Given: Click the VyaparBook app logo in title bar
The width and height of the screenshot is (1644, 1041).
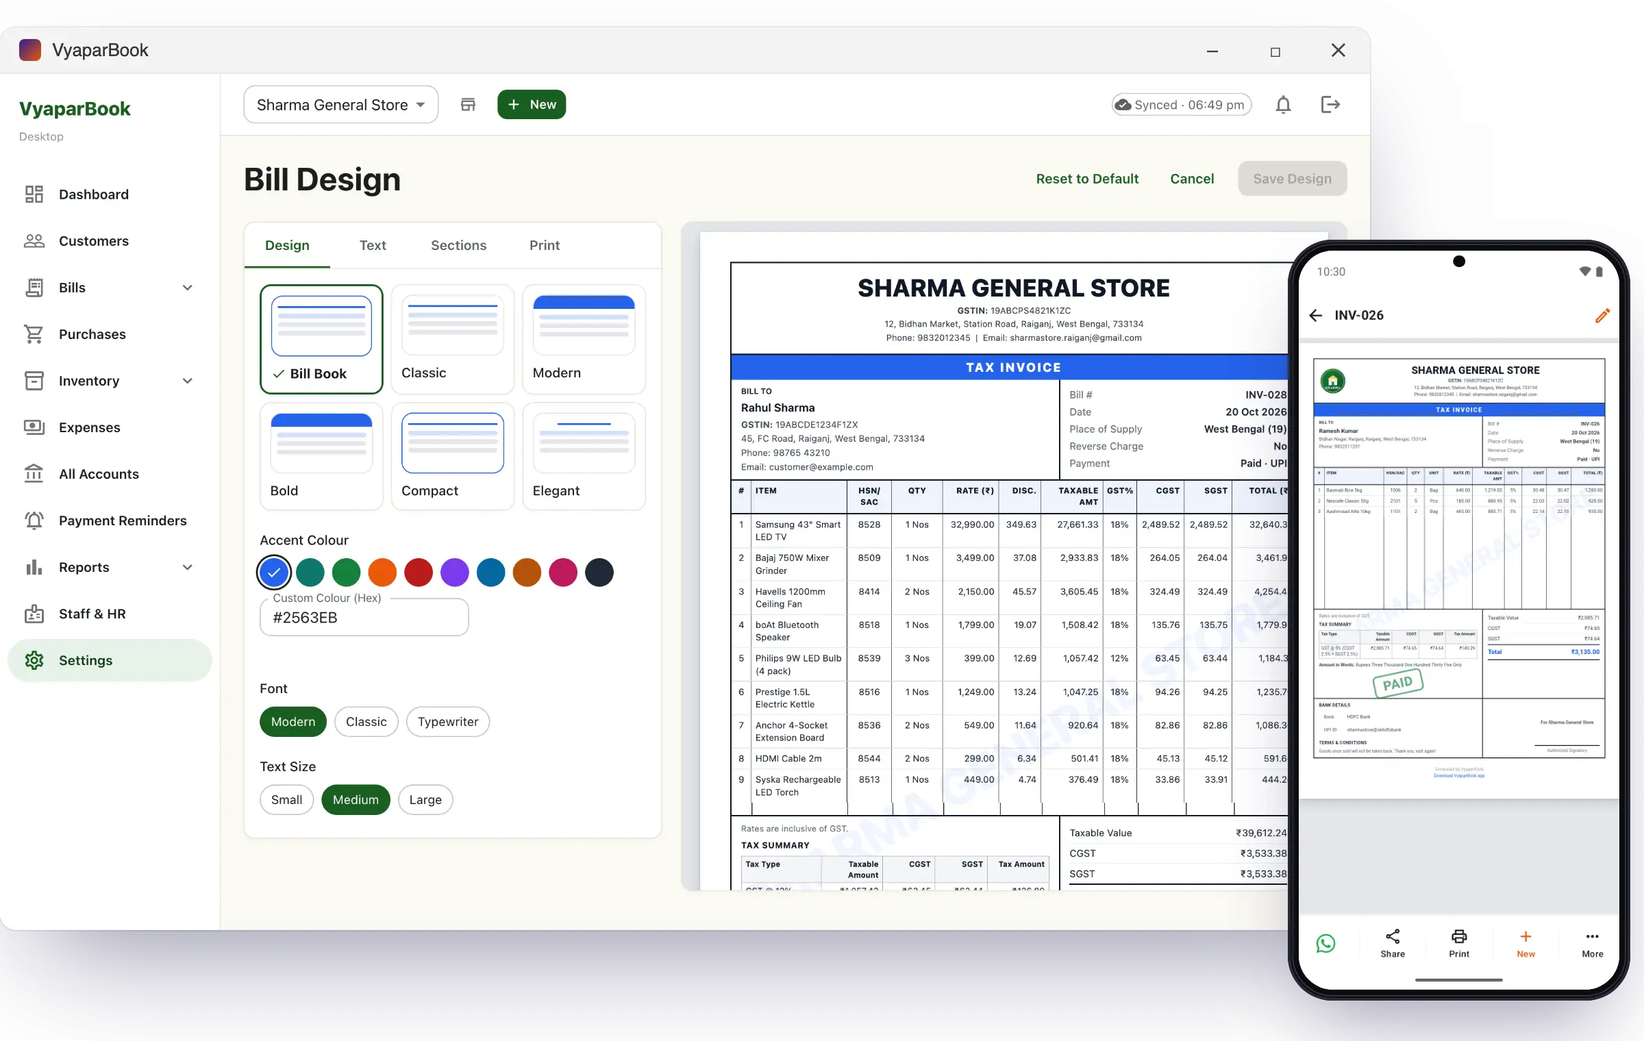Looking at the screenshot, I should 30,50.
